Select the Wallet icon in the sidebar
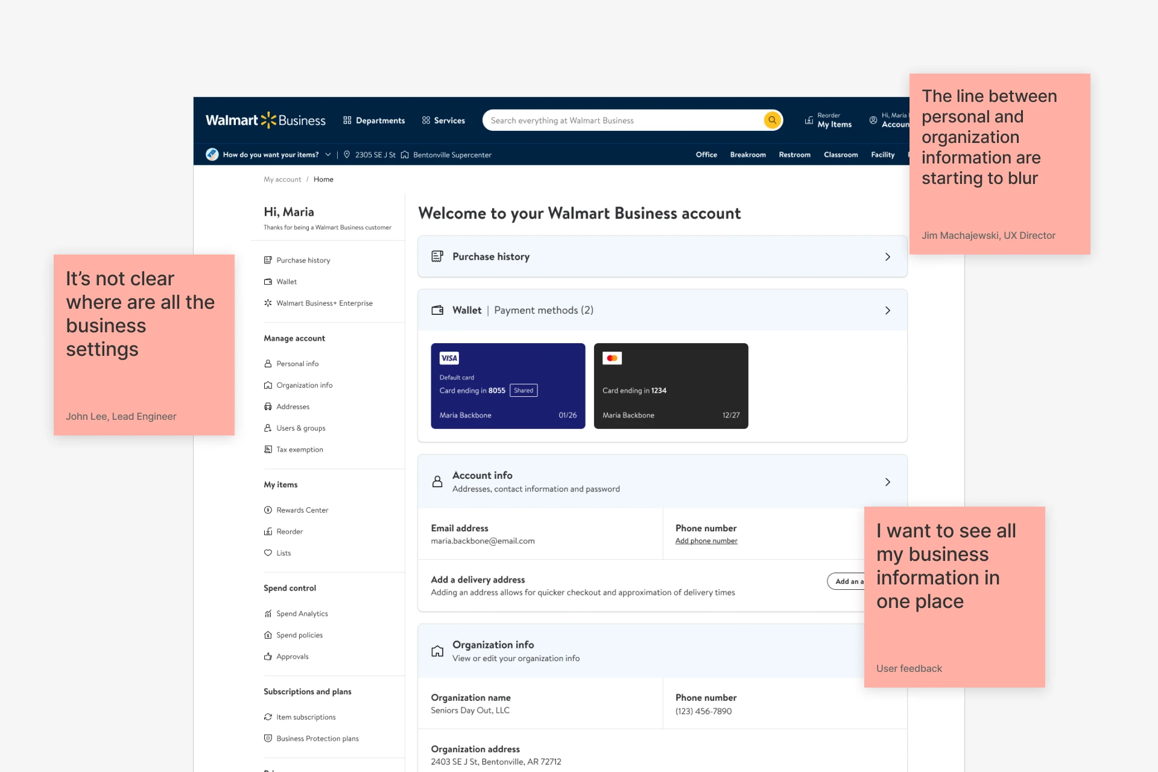The image size is (1158, 772). pyautogui.click(x=268, y=282)
